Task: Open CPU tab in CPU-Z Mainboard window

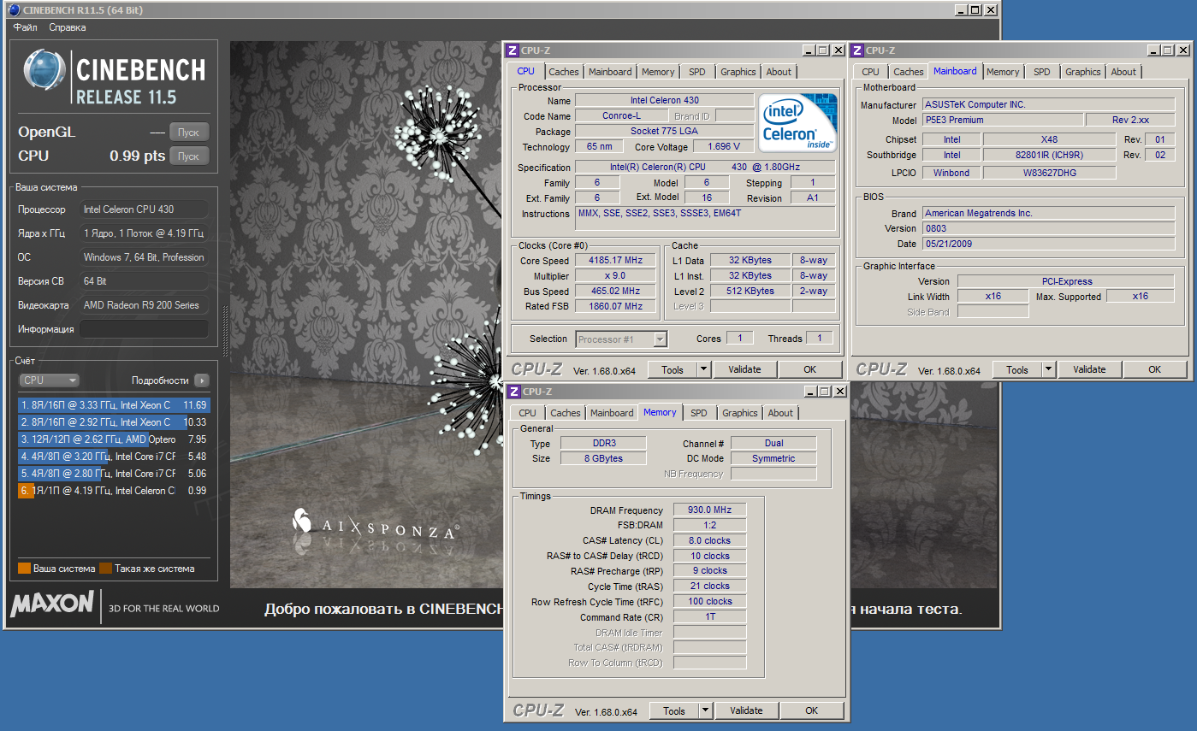Action: (x=870, y=72)
